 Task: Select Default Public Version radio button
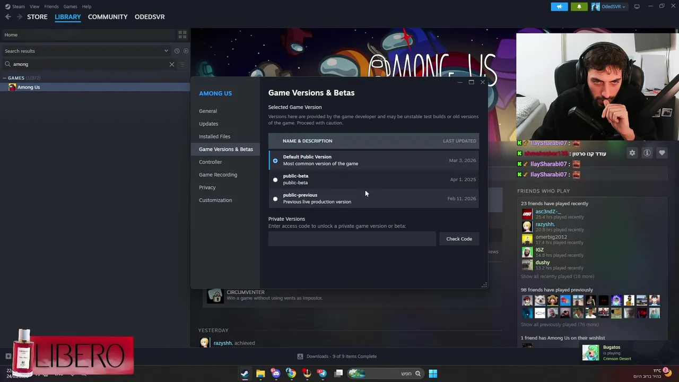point(275,160)
